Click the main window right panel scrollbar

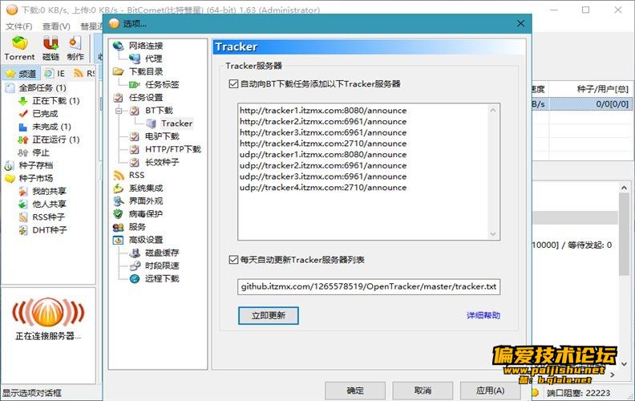624,275
